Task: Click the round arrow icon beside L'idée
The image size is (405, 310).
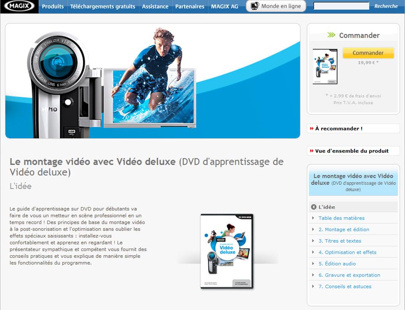Action: tap(314, 207)
